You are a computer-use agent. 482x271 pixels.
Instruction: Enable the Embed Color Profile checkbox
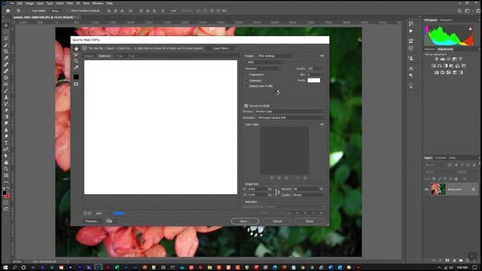point(246,87)
